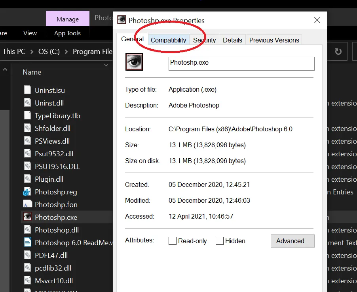Open the Security tab
Viewport: 357px width, 292px height.
pyautogui.click(x=204, y=40)
